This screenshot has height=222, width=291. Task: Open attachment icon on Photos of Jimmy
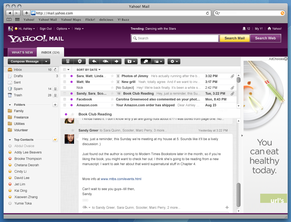232,76
